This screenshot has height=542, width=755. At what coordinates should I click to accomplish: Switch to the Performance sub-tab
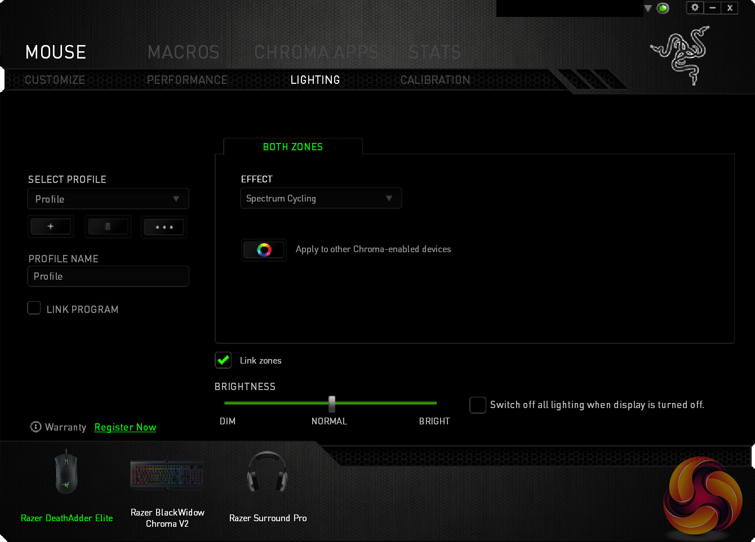point(187,80)
